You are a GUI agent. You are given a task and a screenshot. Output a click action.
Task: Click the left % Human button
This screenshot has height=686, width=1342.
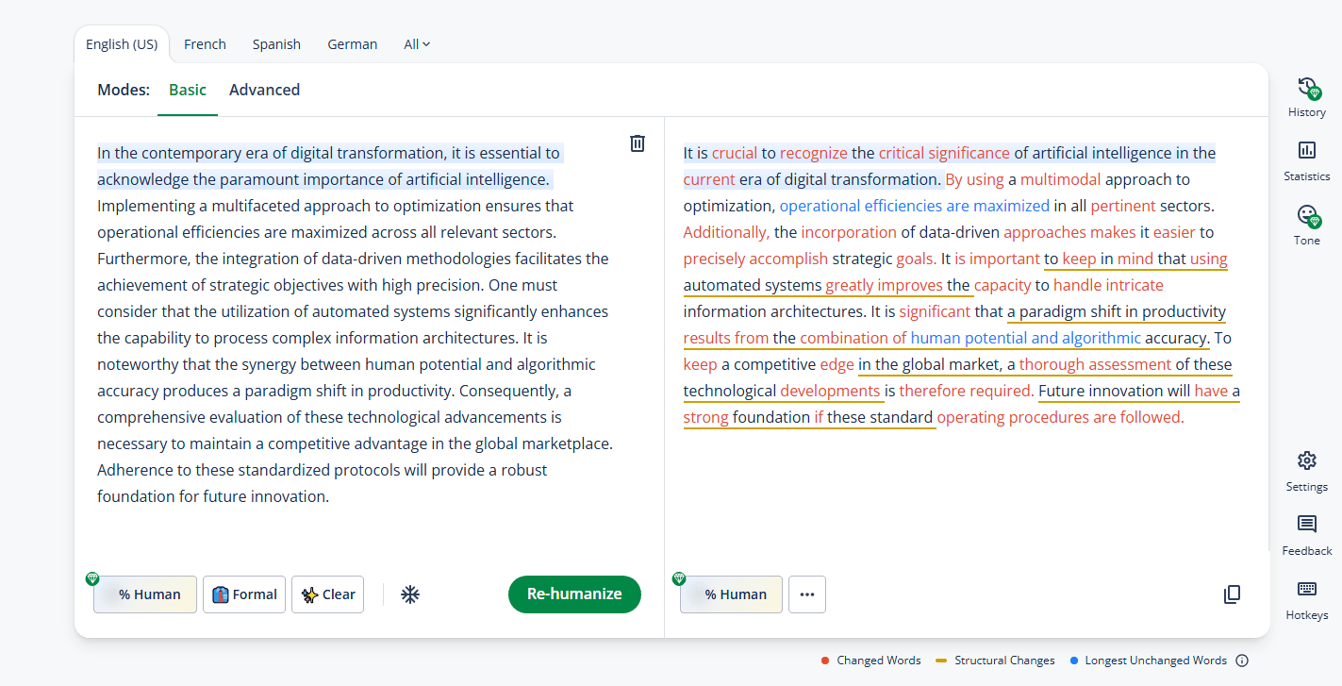tap(145, 594)
